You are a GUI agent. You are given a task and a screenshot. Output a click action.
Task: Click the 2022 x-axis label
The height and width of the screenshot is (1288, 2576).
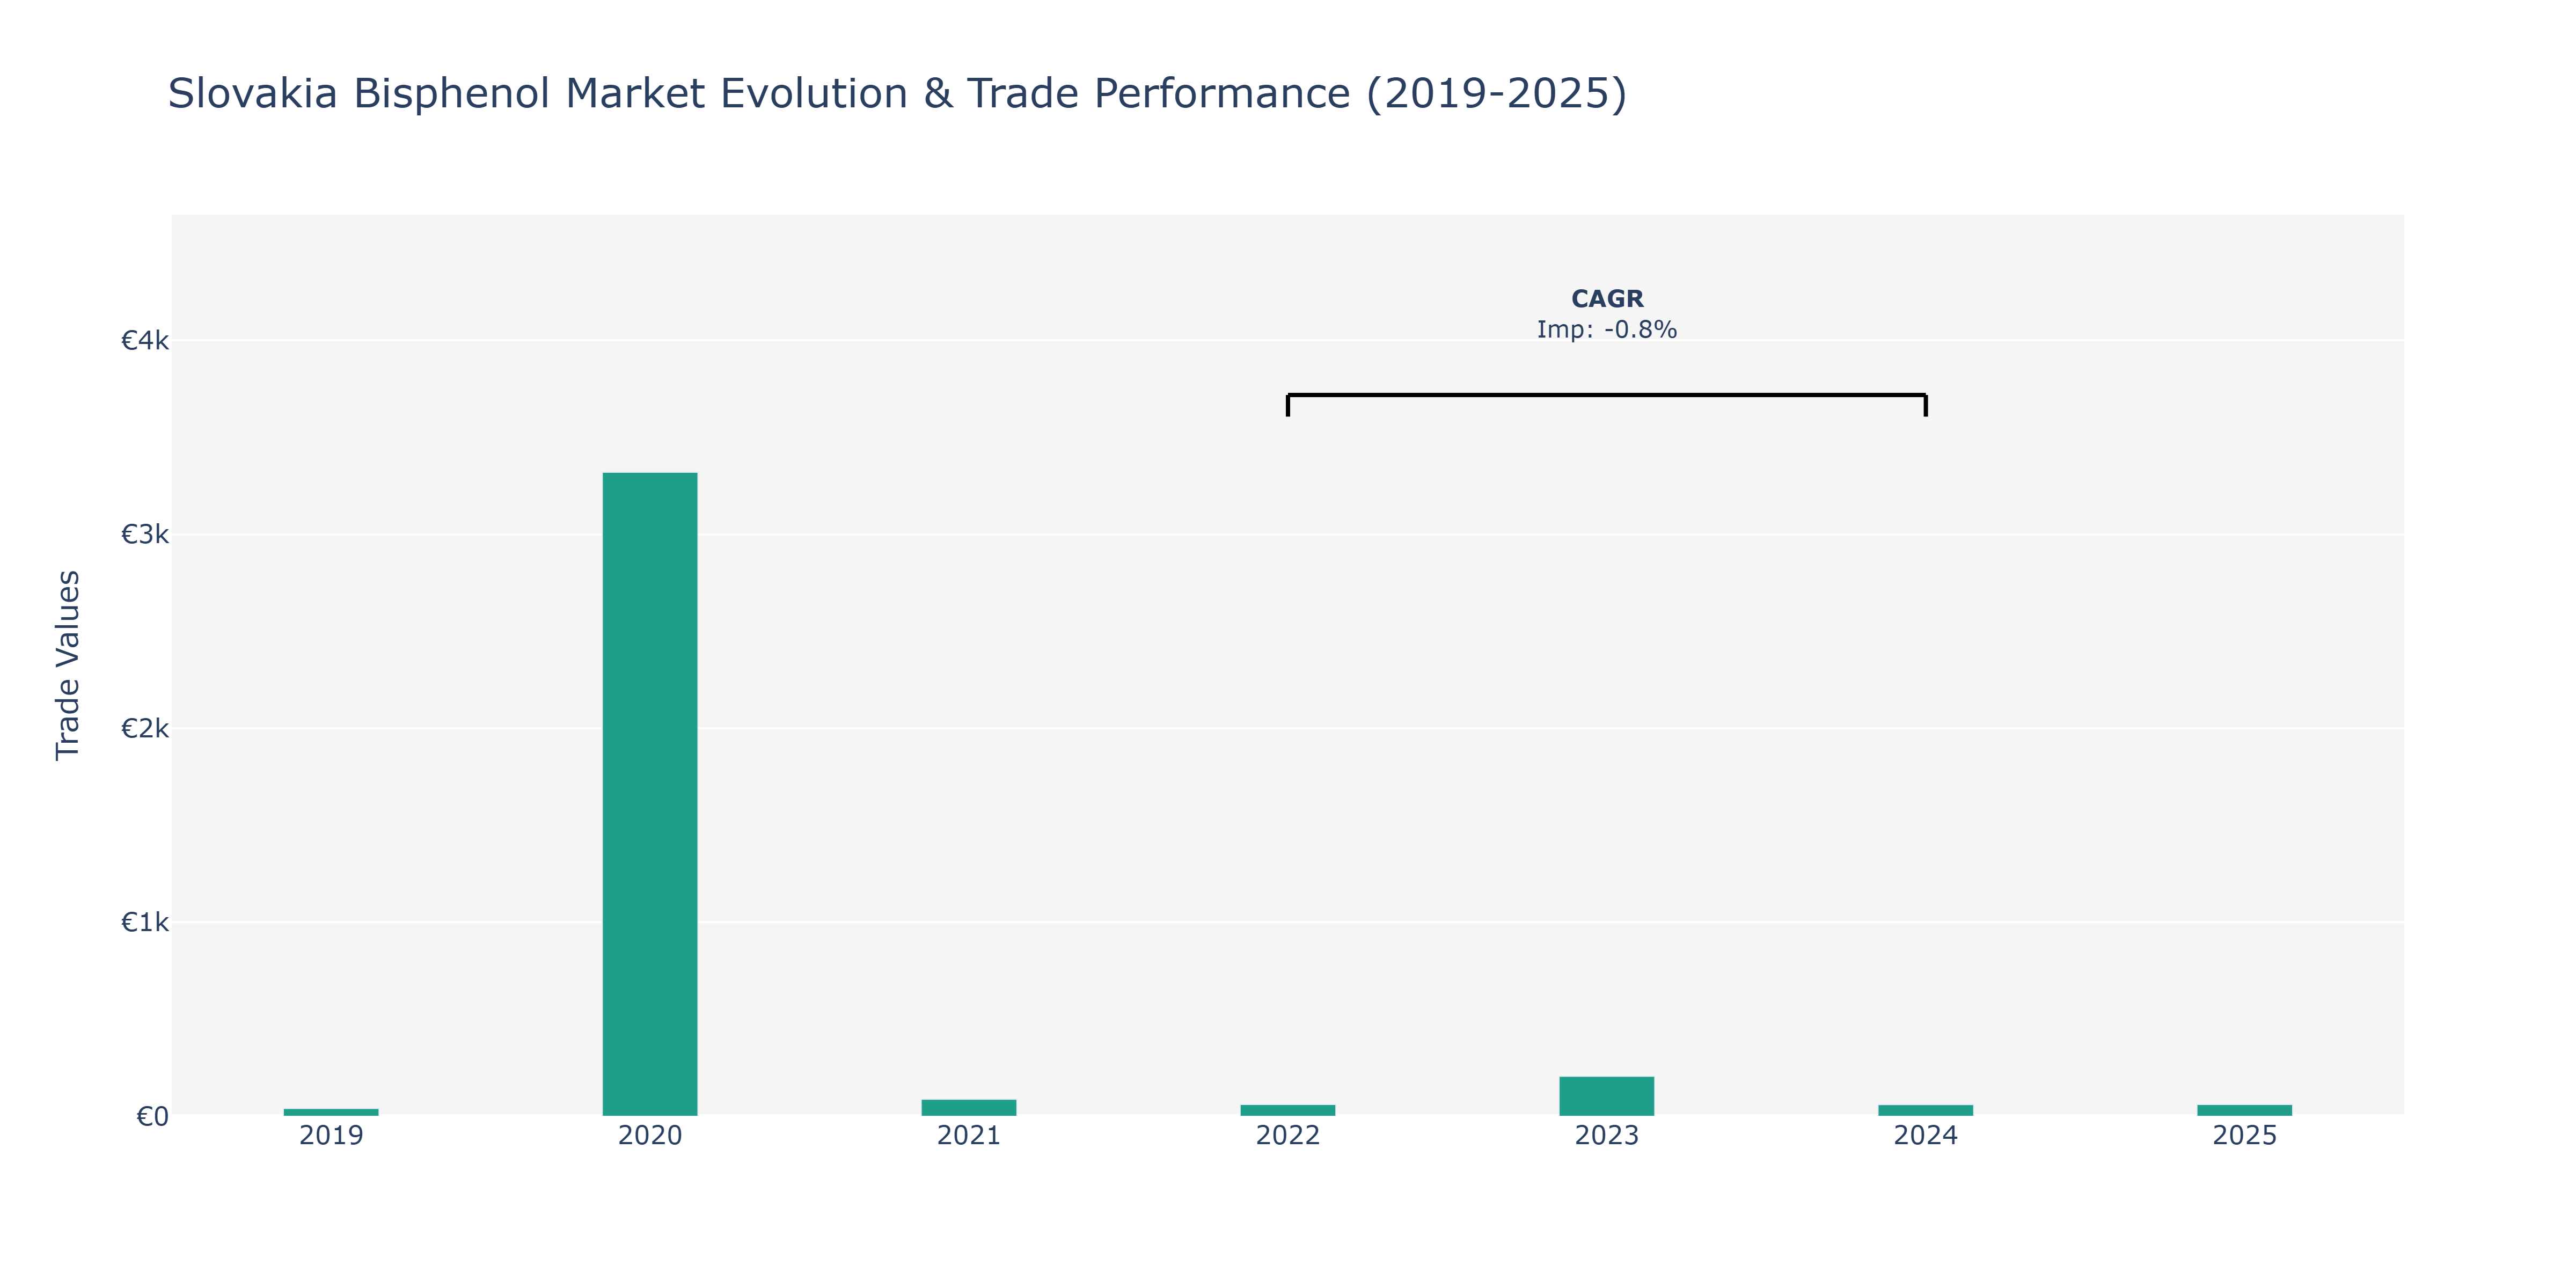(x=1288, y=1136)
